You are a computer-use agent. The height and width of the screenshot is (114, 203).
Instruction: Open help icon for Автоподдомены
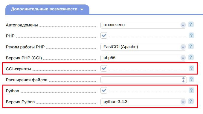191,24
